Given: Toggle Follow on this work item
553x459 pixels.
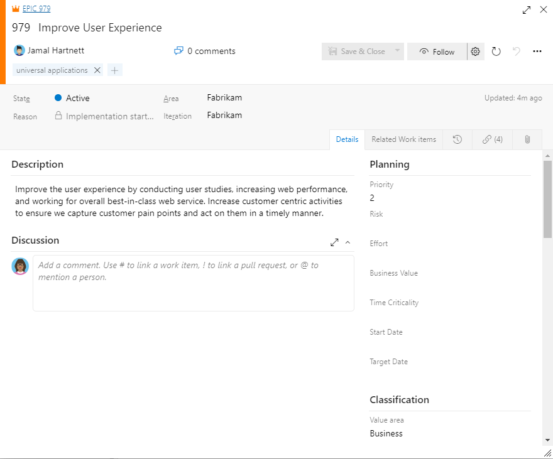Looking at the screenshot, I should point(437,51).
